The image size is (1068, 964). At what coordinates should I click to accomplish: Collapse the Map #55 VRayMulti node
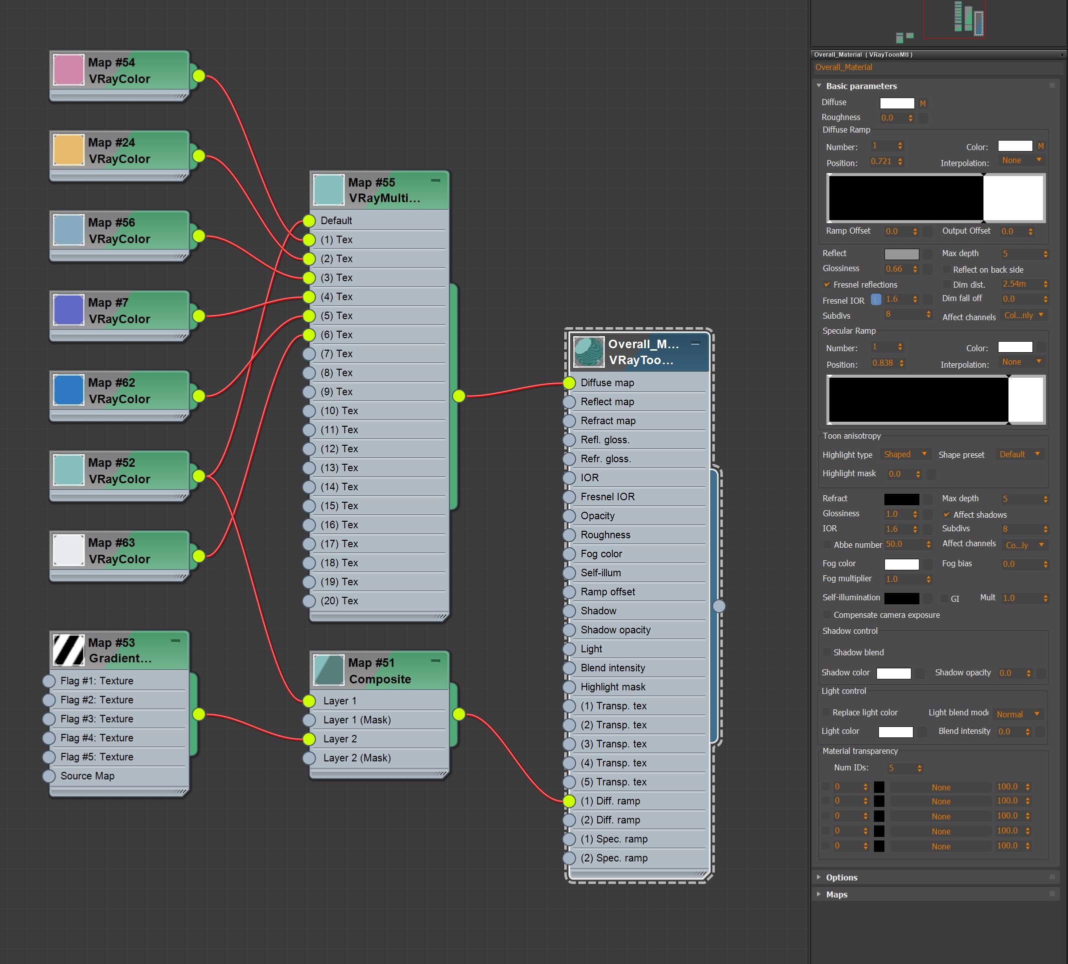pyautogui.click(x=436, y=181)
